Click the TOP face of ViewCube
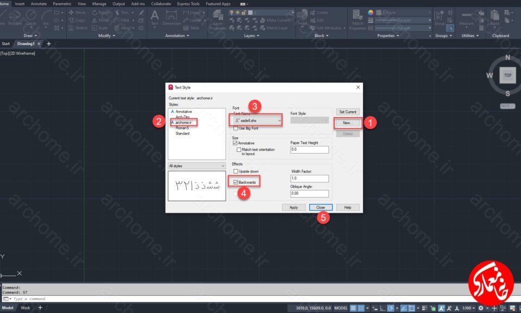The height and width of the screenshot is (313, 521). point(508,75)
